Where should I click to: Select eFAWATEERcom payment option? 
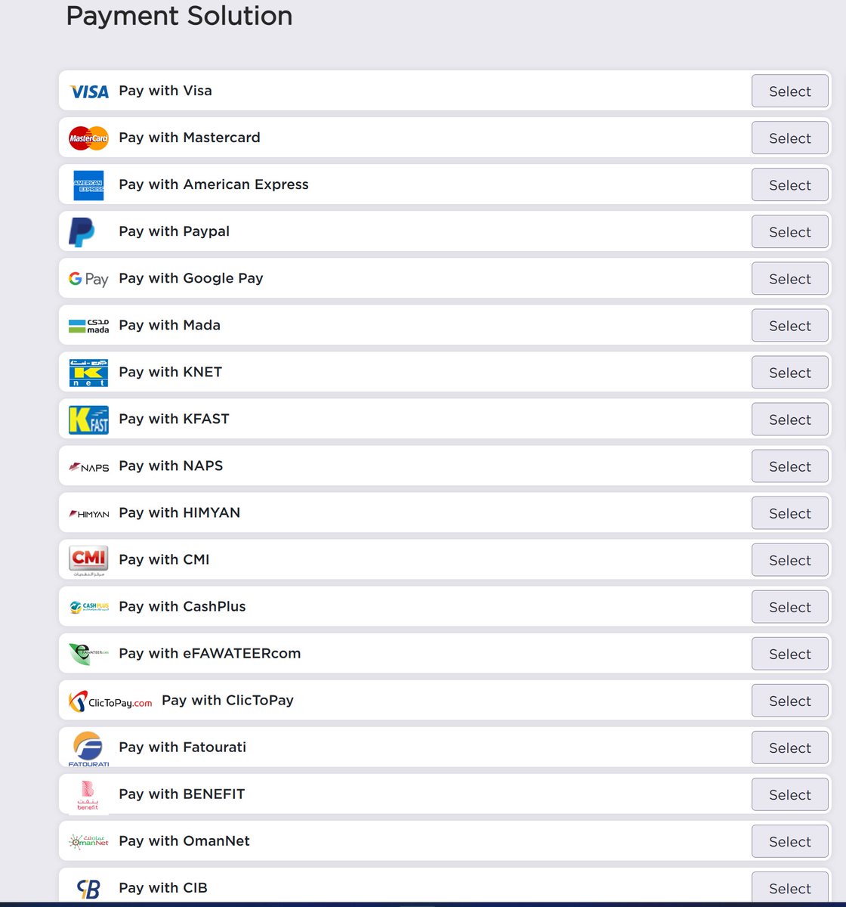(790, 654)
